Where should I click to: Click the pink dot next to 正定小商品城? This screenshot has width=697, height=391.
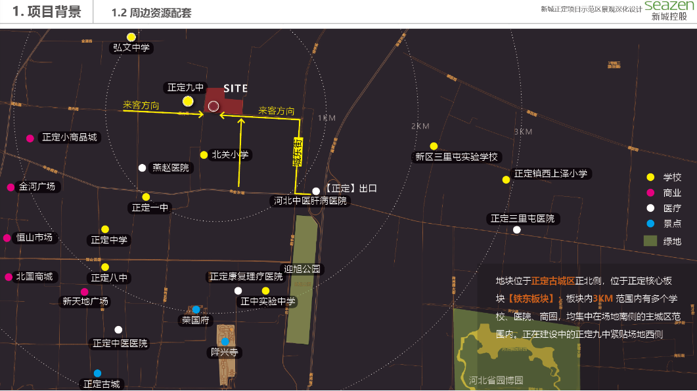pyautogui.click(x=30, y=138)
